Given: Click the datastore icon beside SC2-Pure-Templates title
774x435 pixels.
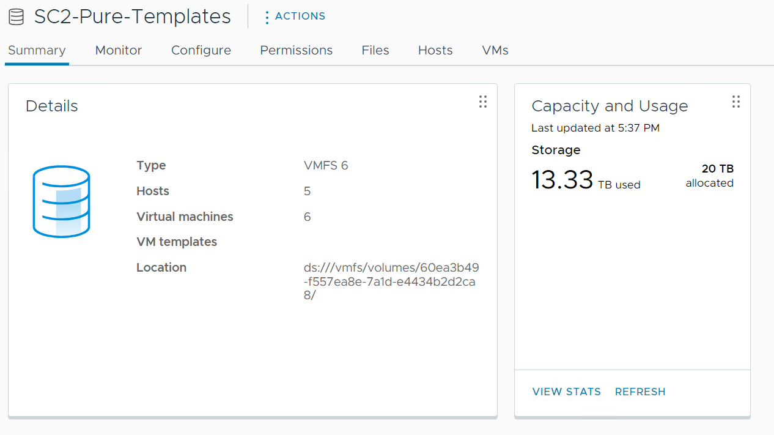Looking at the screenshot, I should 17,17.
